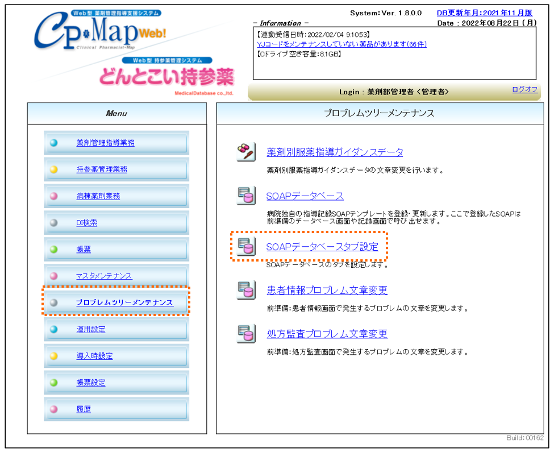The height and width of the screenshot is (452, 554).
Task: Go to DI検索 in the menu
Action: pos(86,223)
